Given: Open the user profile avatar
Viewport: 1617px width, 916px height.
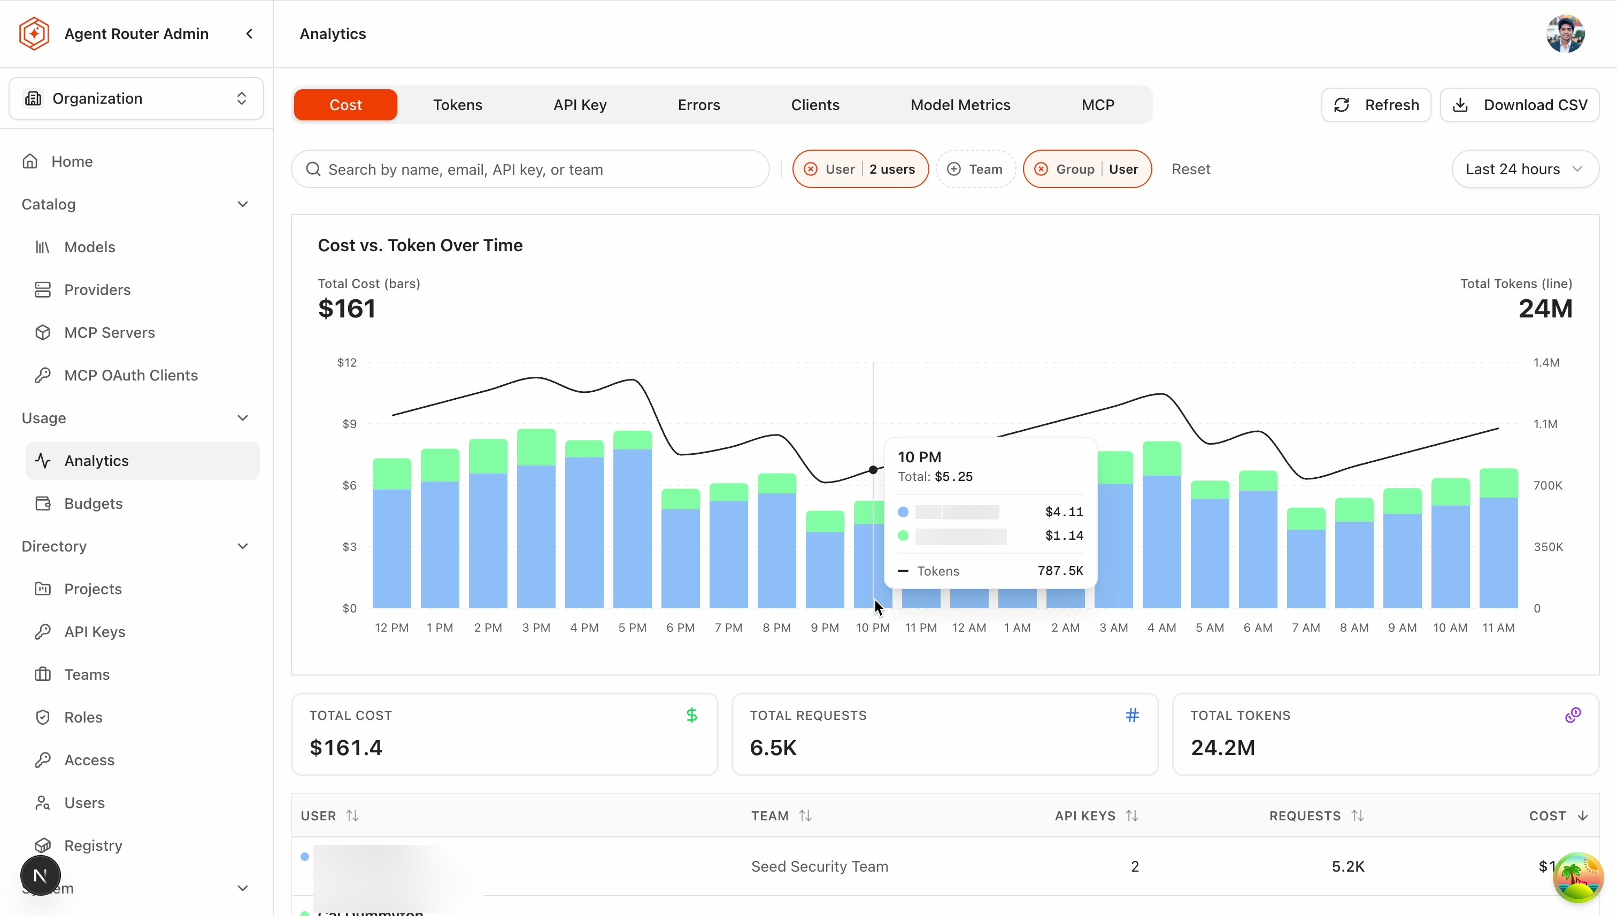Looking at the screenshot, I should (1565, 34).
